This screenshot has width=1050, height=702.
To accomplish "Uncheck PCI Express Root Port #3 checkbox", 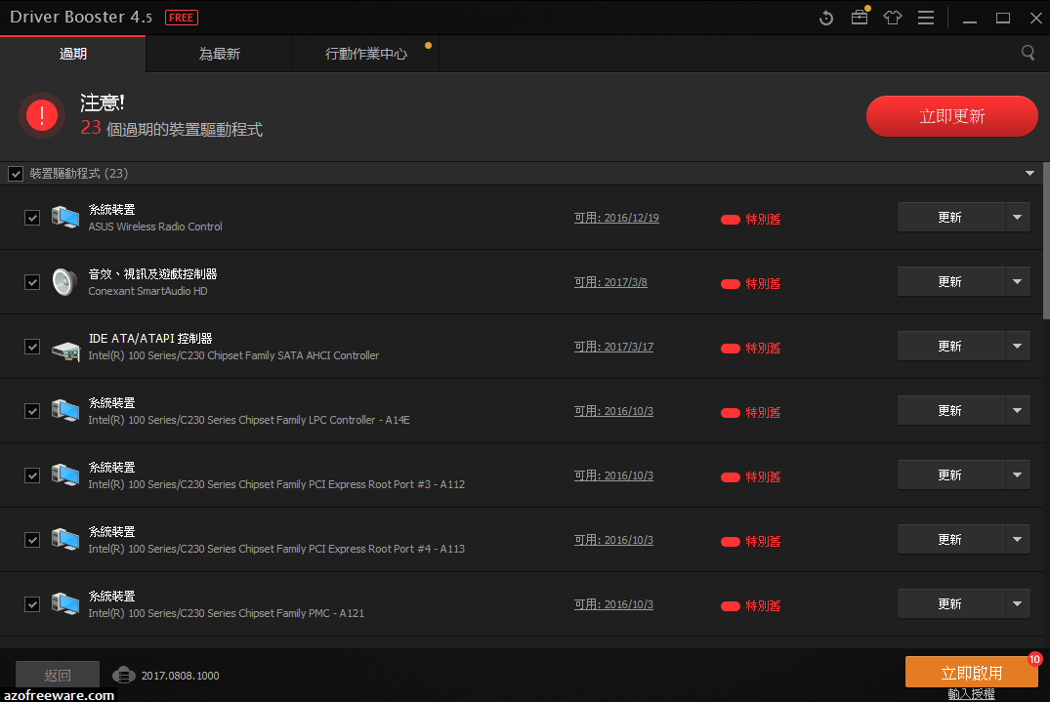I will [x=32, y=475].
